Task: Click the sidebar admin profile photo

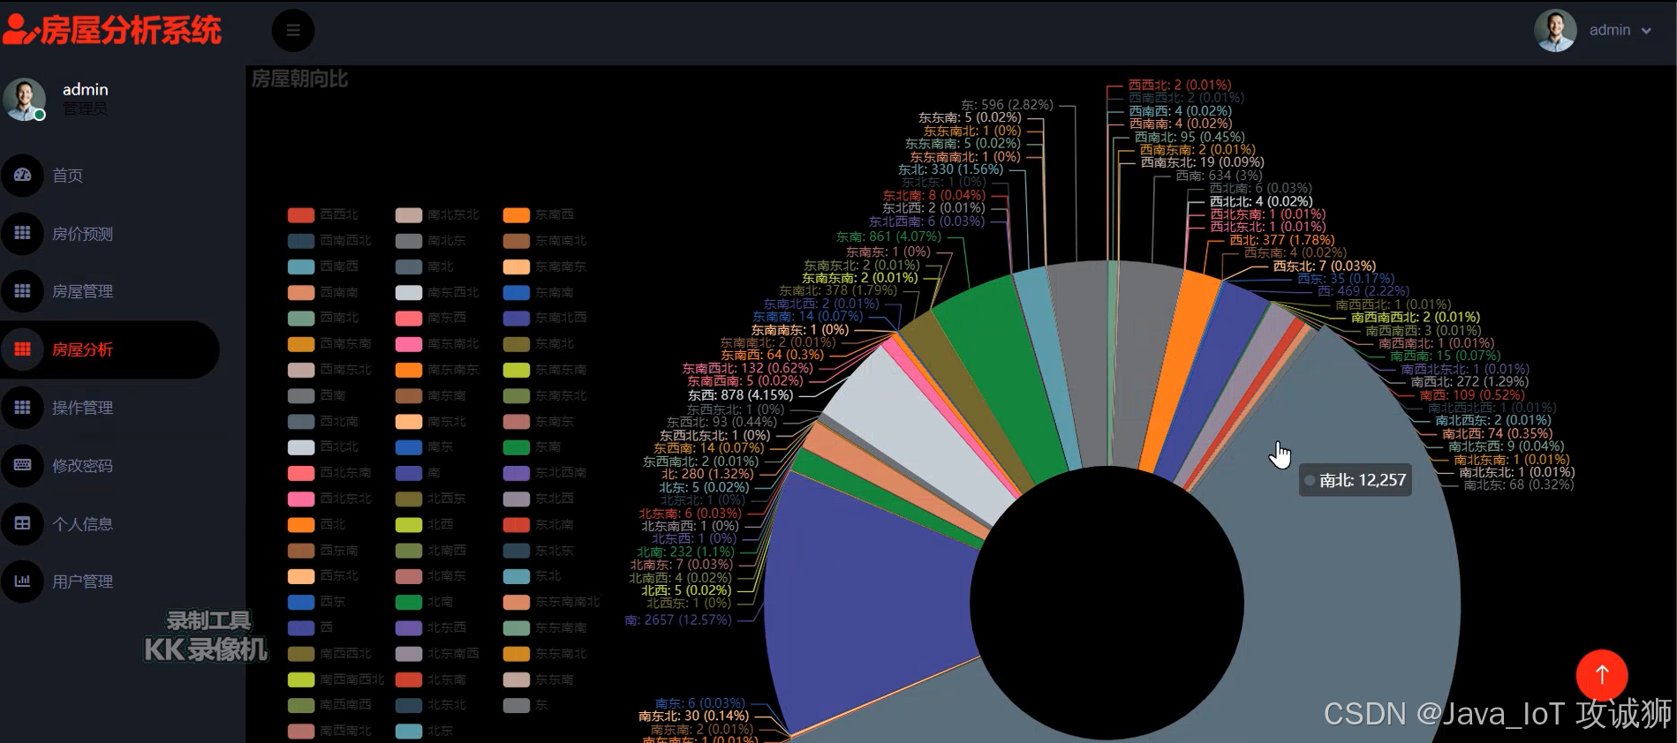Action: click(x=24, y=99)
